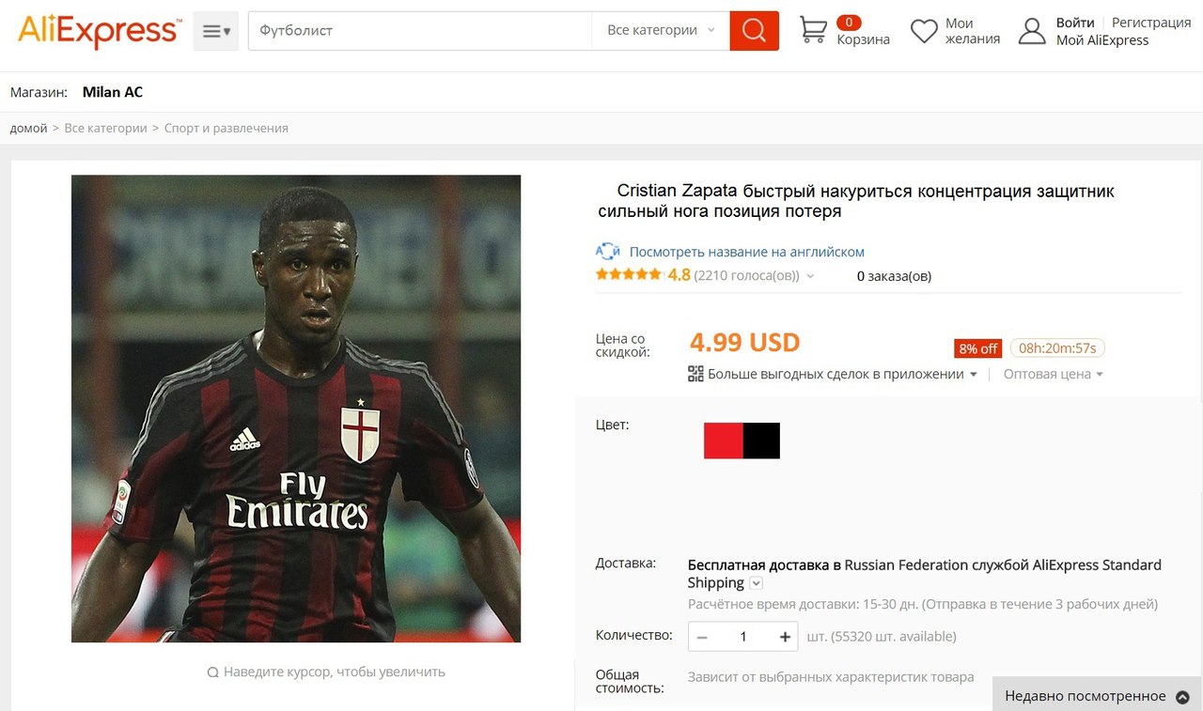Select the red and black color swatch
Image resolution: width=1203 pixels, height=711 pixels.
(x=742, y=441)
